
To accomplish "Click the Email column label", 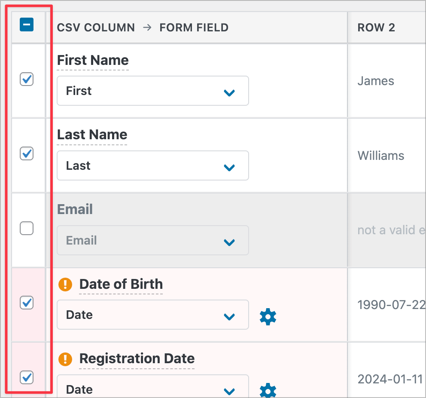I will pos(75,209).
